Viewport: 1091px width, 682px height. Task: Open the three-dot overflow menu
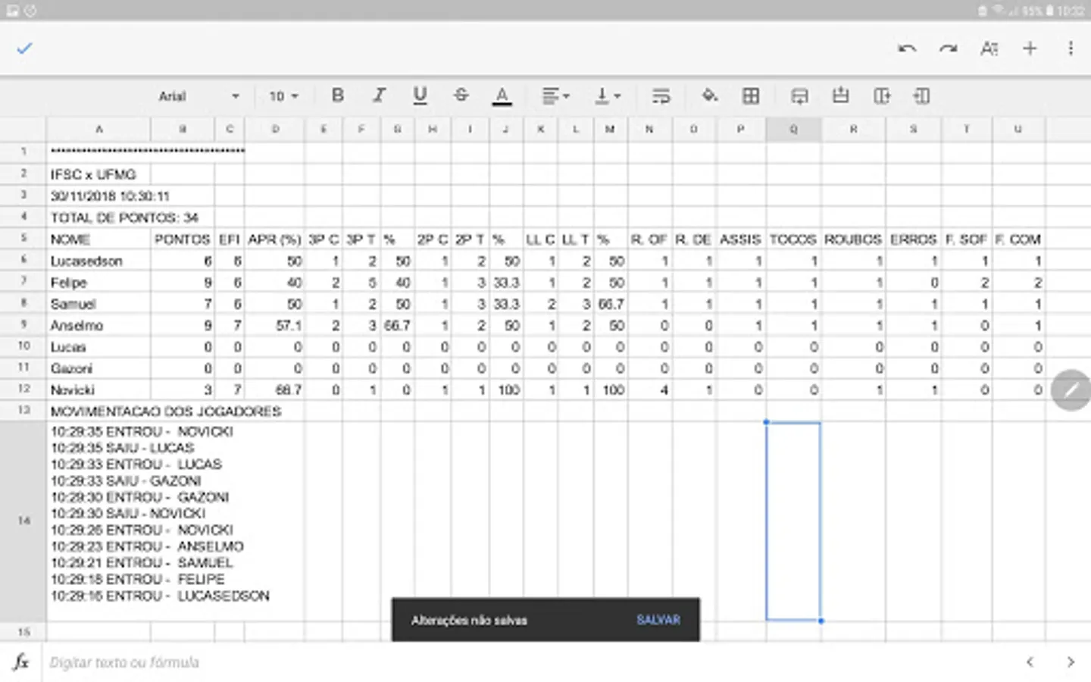click(x=1071, y=48)
